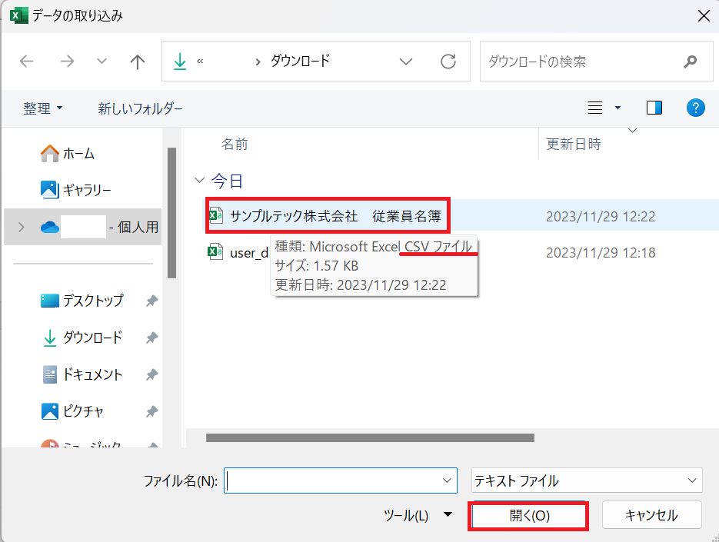Click the pin icon beside ピクチャ
Image resolution: width=719 pixels, height=542 pixels.
[x=151, y=411]
